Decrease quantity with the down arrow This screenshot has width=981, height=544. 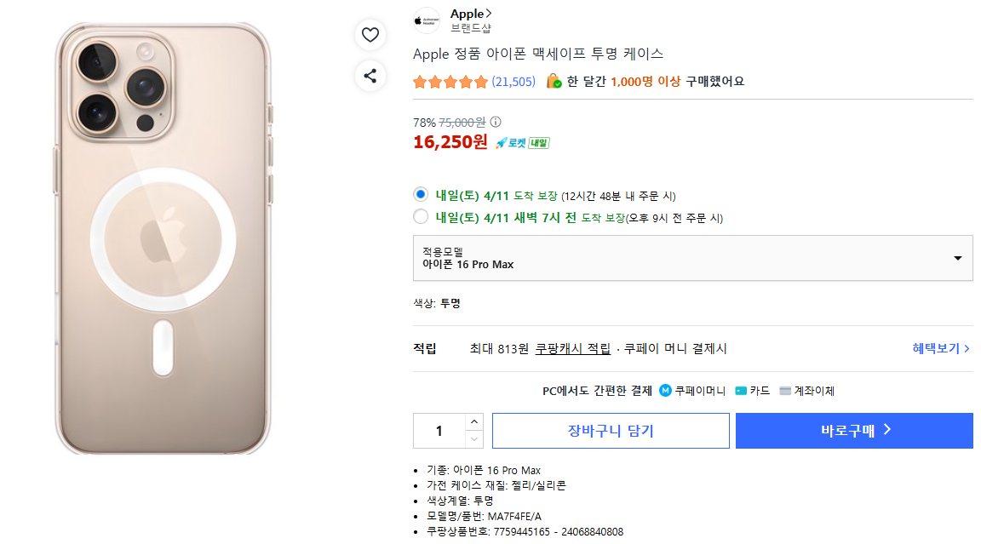coord(474,439)
